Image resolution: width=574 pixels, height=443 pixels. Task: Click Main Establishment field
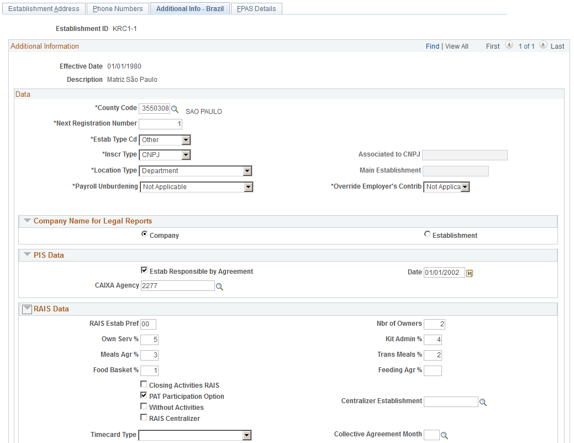456,171
